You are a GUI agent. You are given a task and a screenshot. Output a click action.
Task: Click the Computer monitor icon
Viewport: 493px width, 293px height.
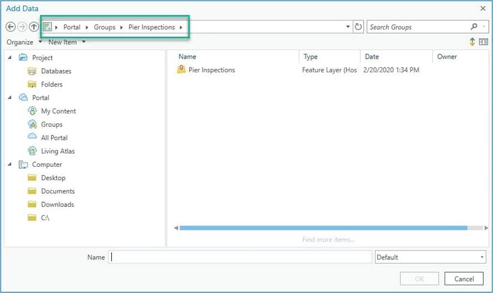(23, 164)
